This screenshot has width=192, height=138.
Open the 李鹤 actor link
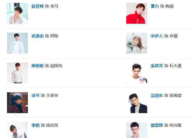coord(35,125)
